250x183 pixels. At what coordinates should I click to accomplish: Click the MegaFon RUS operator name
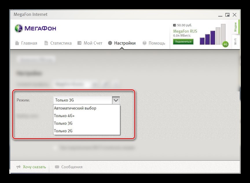[185, 31]
